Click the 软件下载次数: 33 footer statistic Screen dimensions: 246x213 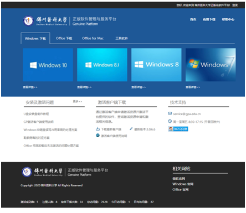(72, 202)
